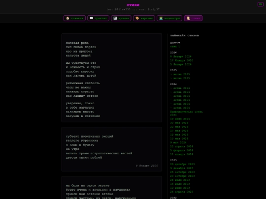
Task: Click the piano keyboard icon for музыка
Action: click(115, 18)
